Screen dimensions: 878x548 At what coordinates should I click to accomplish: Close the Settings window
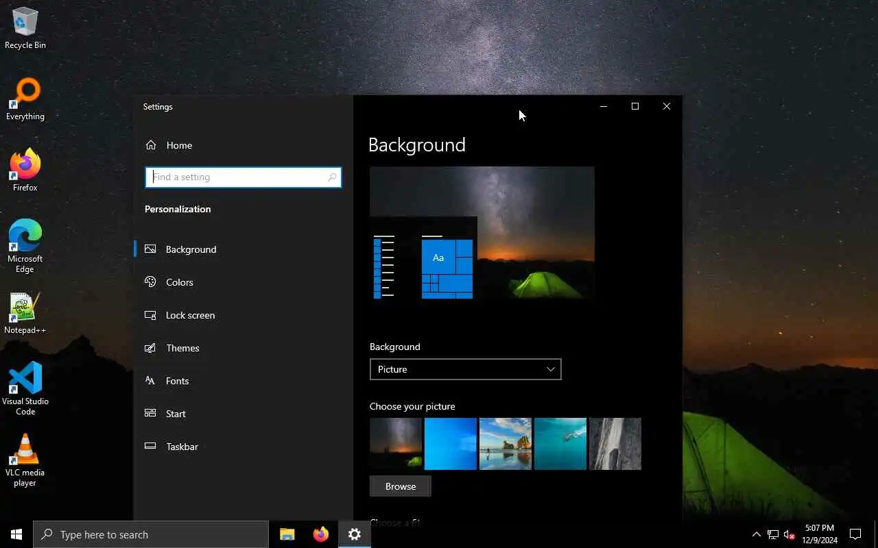(x=667, y=106)
